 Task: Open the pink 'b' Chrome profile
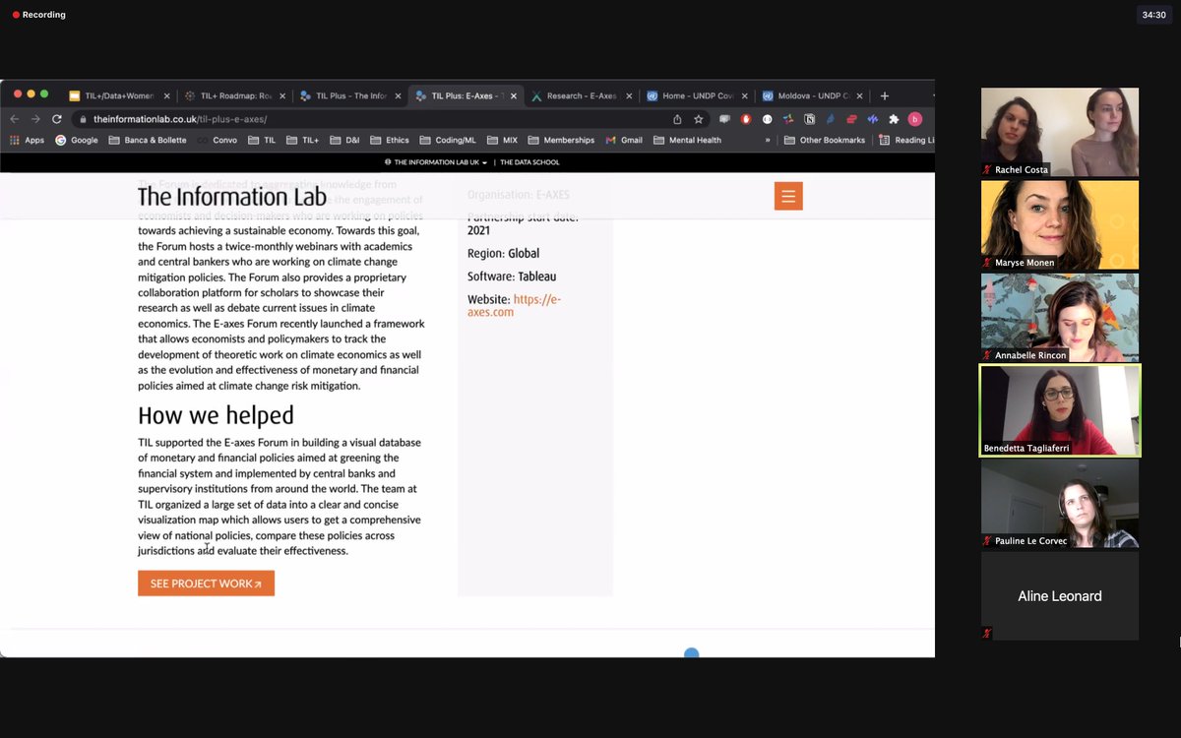point(915,119)
